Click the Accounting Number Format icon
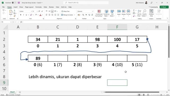Screen dimensions: 170x96 coord(79,15)
